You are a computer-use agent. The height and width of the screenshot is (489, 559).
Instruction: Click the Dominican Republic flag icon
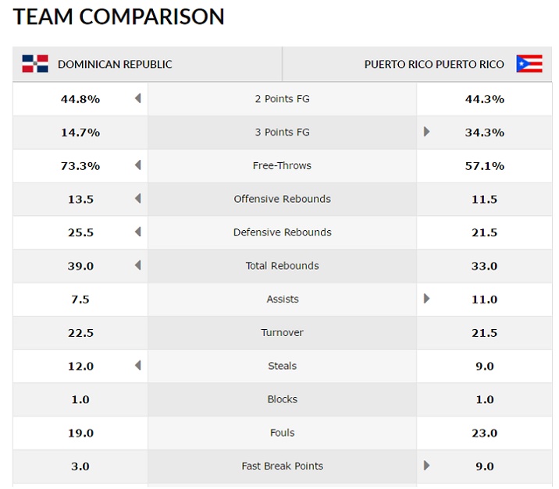click(34, 64)
